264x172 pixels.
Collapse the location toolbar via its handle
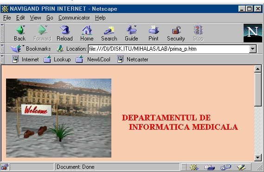tap(2, 49)
